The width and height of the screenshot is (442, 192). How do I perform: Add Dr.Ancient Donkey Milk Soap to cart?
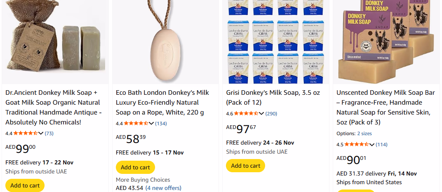(25, 185)
